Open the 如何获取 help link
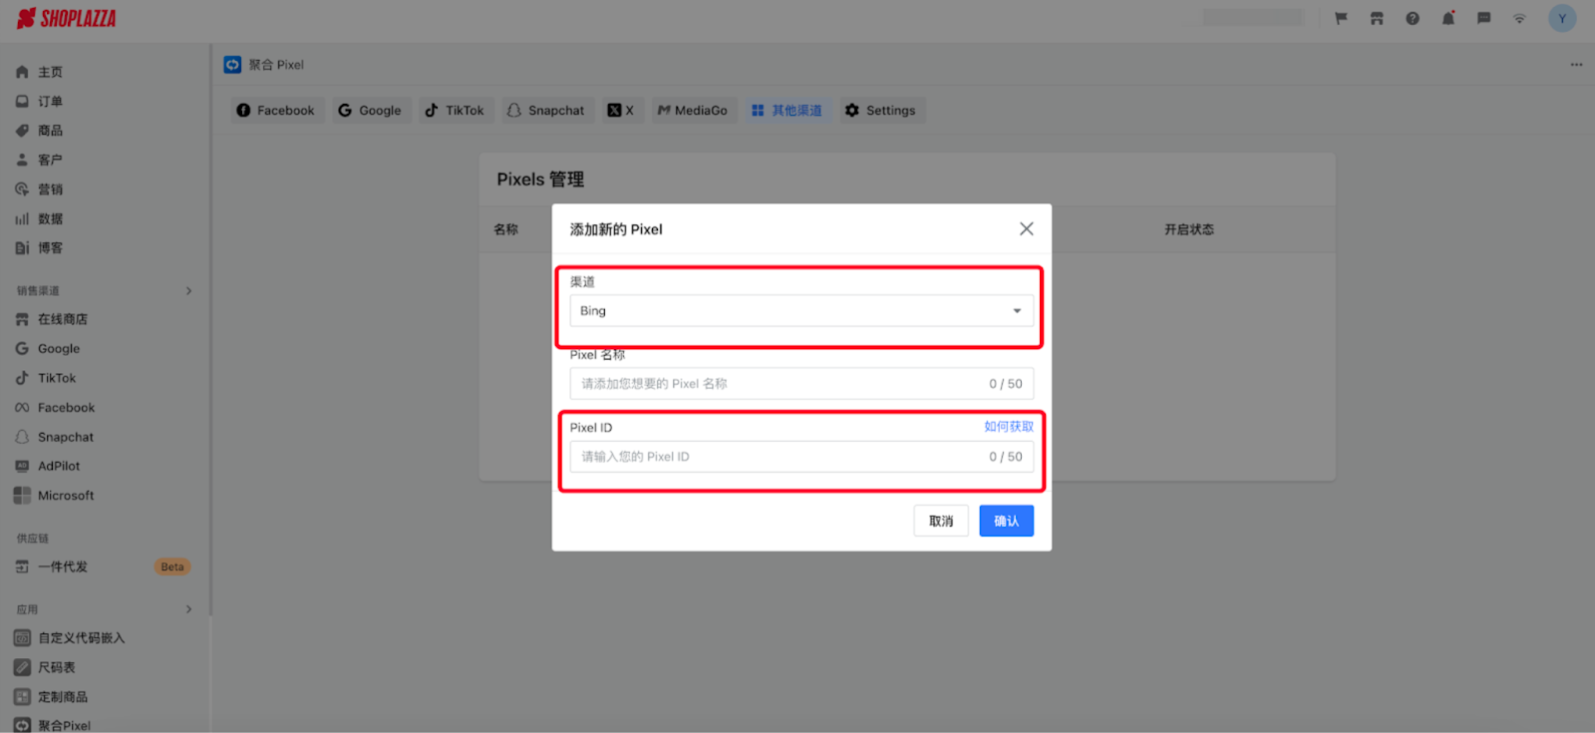Viewport: 1595px width, 733px height. [x=1009, y=427]
